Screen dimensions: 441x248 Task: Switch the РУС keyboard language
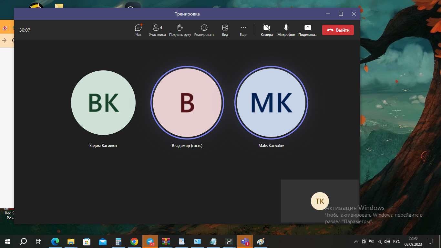pos(397,241)
